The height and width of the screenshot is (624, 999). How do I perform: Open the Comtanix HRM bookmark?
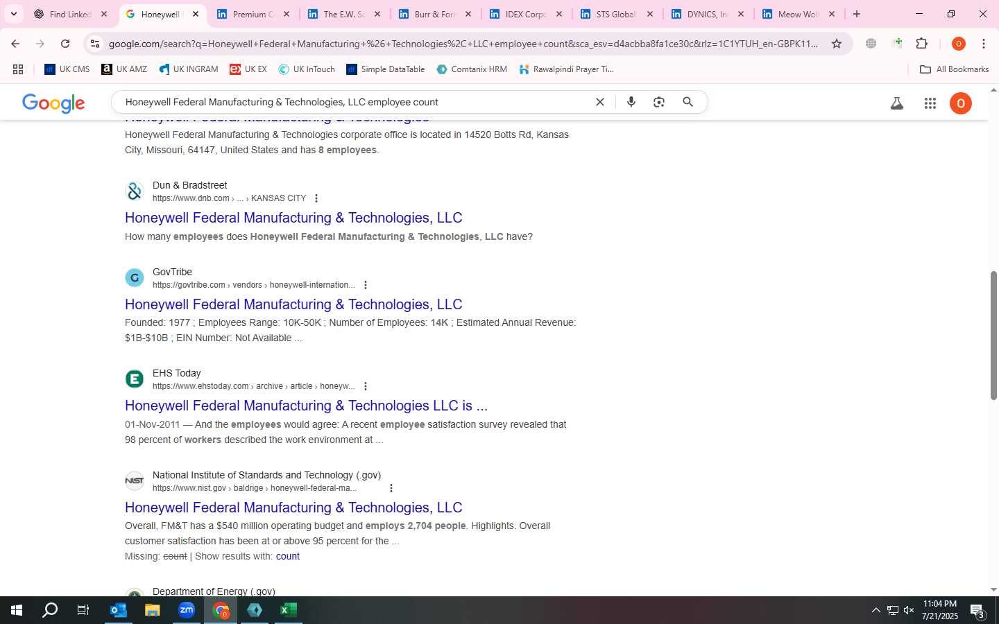pos(472,69)
